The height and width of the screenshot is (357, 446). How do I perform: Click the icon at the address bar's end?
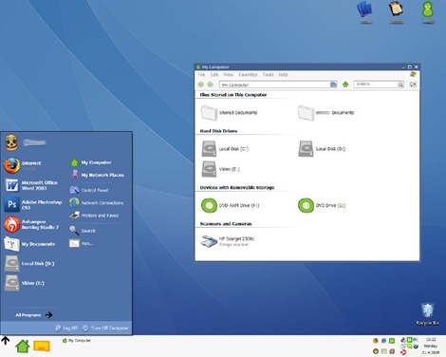pos(333,85)
